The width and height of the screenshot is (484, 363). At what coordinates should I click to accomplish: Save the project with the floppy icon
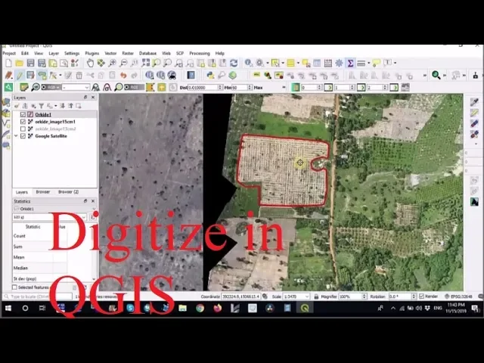[30, 64]
